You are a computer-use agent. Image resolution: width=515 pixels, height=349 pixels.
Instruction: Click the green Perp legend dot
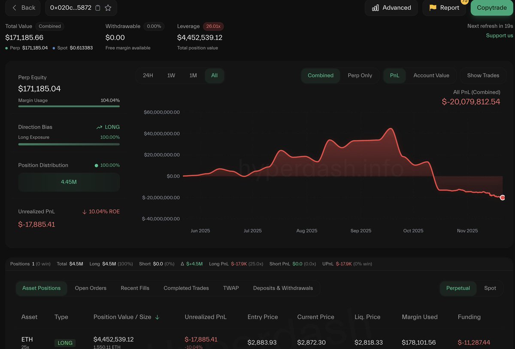coord(6,48)
